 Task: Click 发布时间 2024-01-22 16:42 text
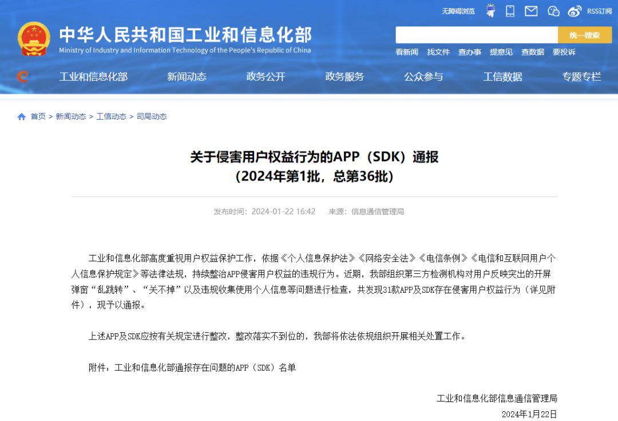tap(264, 211)
